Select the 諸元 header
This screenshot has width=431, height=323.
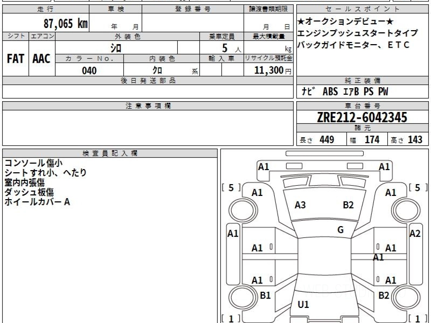[x=362, y=128]
